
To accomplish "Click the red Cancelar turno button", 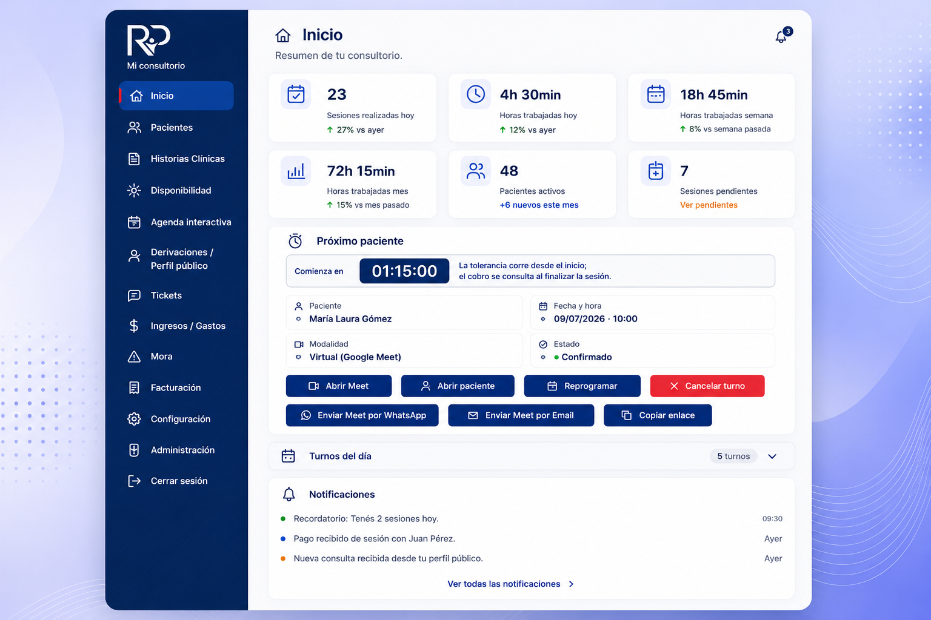I will 707,386.
